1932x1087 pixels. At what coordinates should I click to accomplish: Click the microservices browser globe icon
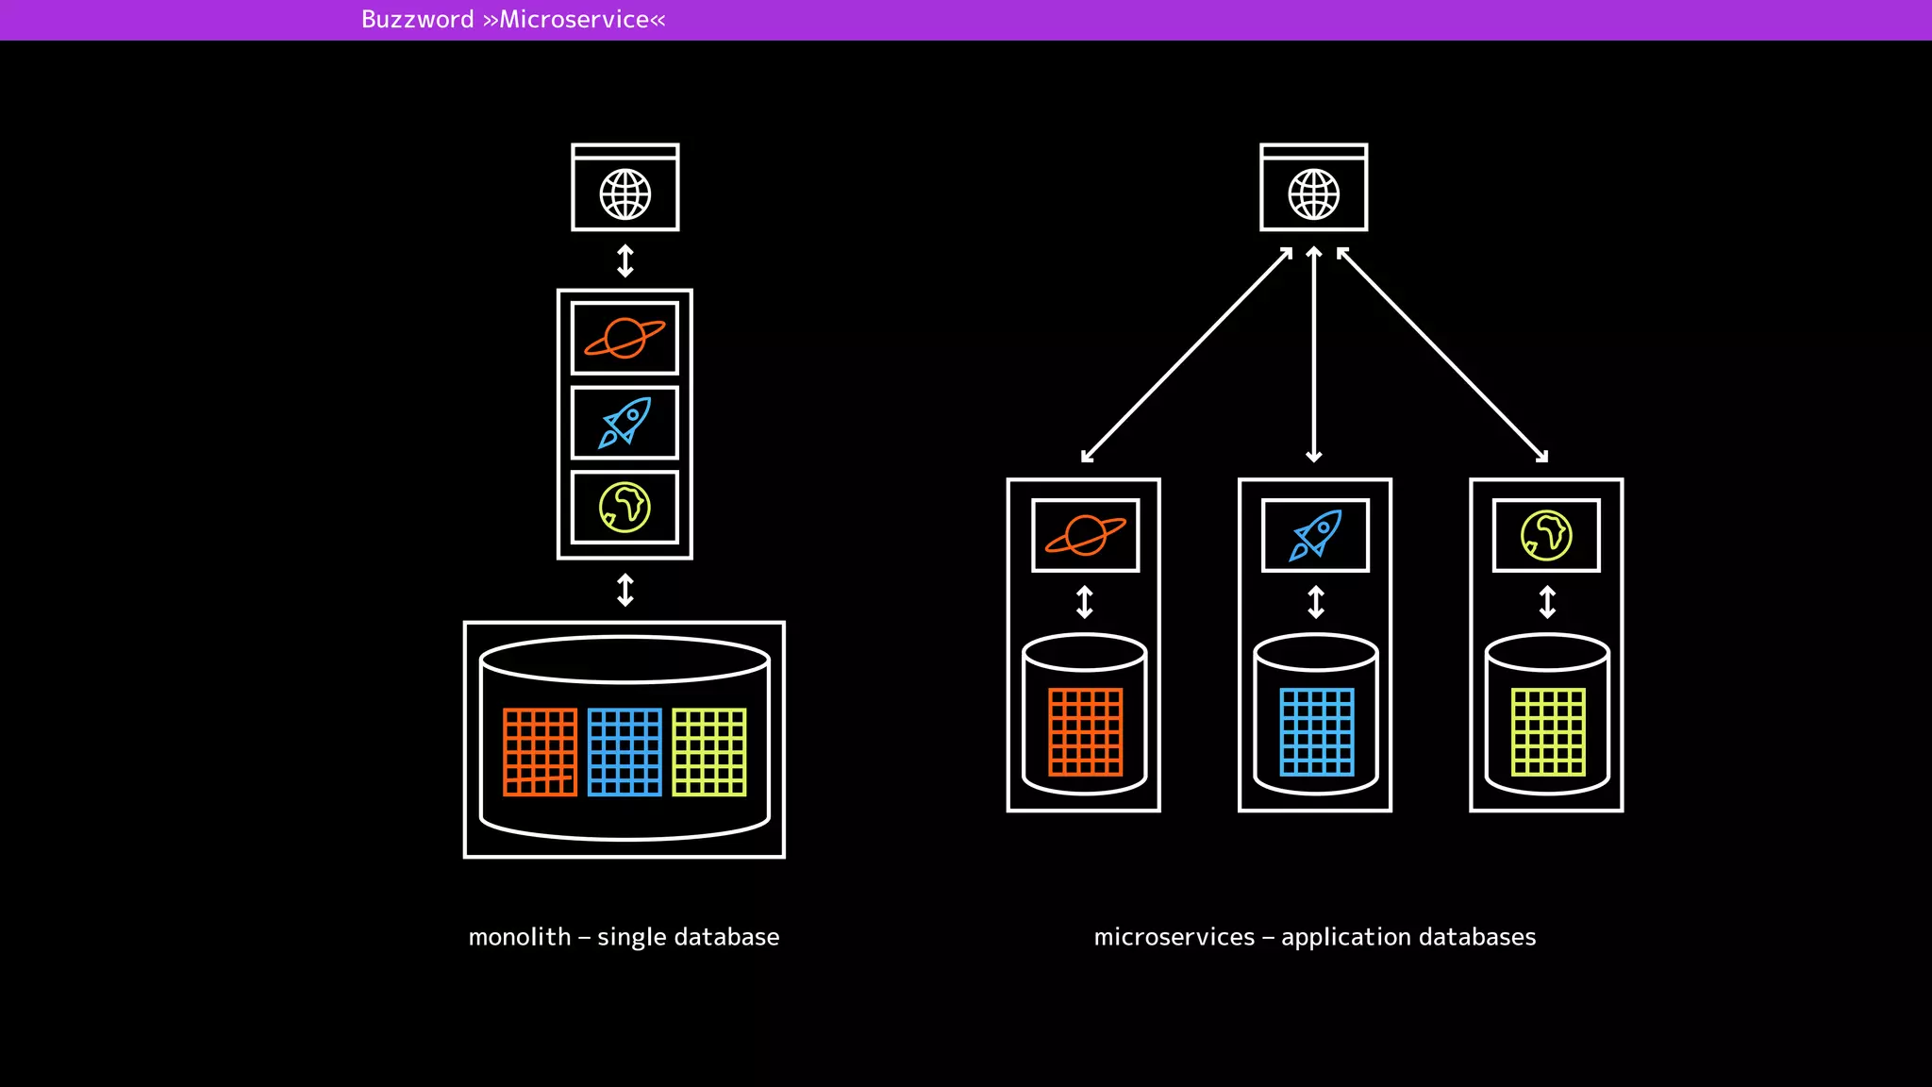click(1313, 193)
